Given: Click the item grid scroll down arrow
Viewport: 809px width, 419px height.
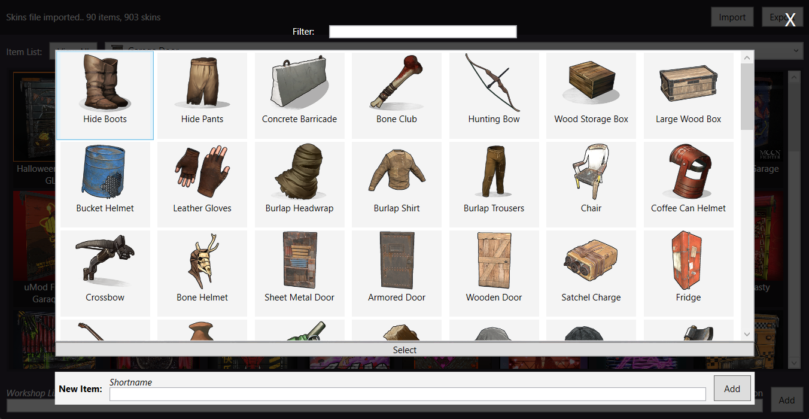Looking at the screenshot, I should click(x=747, y=334).
